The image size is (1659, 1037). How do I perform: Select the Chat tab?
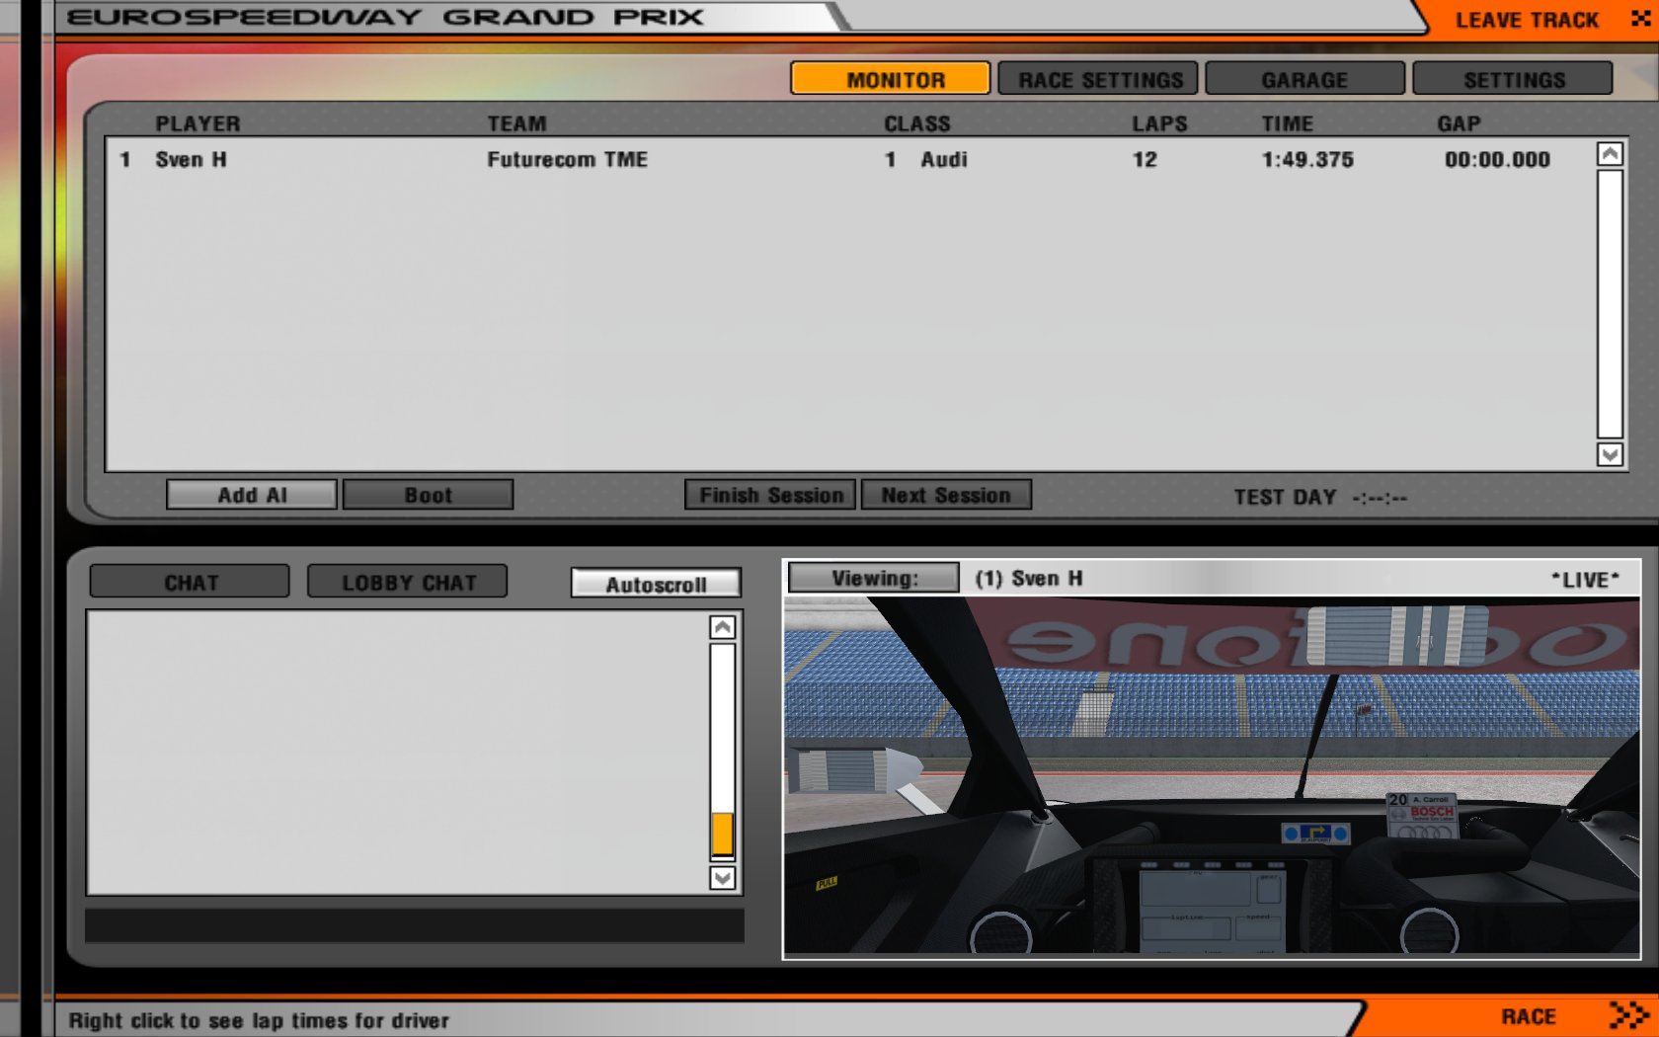click(190, 582)
